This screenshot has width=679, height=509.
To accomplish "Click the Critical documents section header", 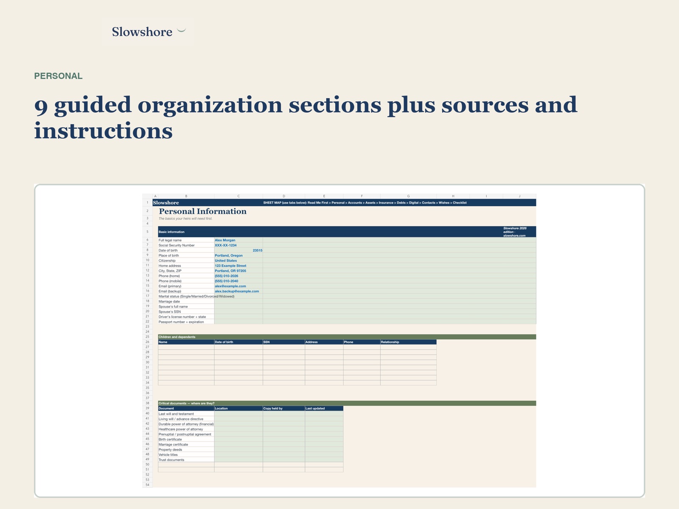I will (347, 403).
